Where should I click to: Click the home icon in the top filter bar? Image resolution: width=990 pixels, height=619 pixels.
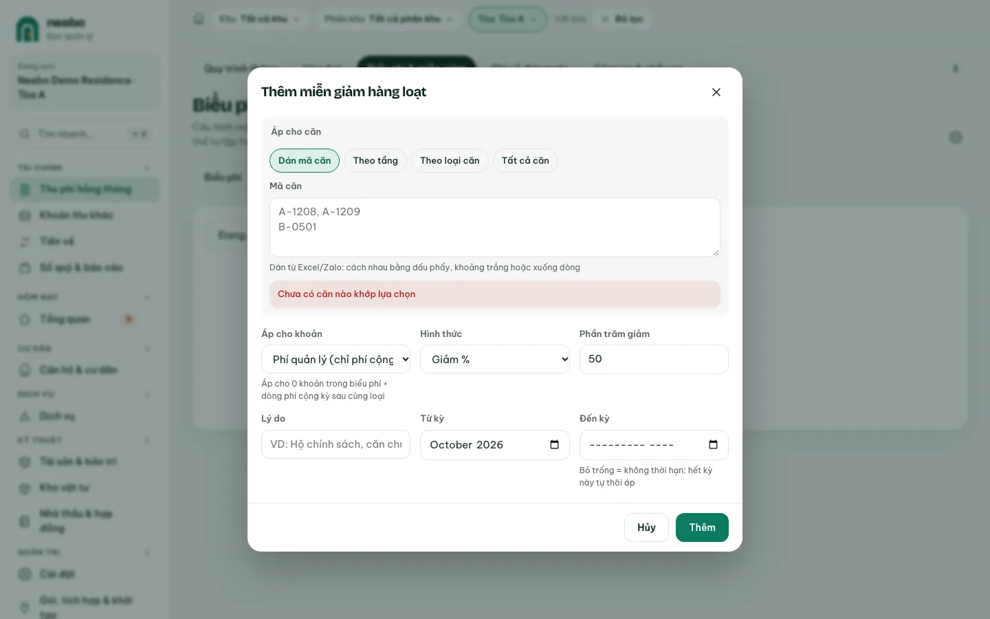199,19
